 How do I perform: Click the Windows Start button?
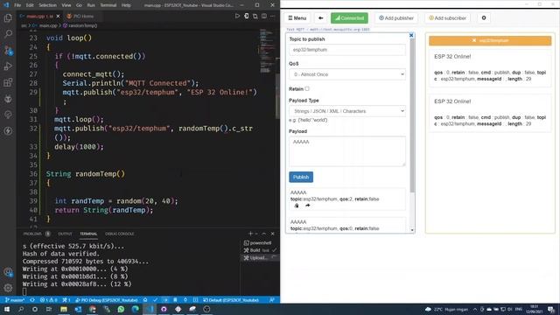pos(7,309)
